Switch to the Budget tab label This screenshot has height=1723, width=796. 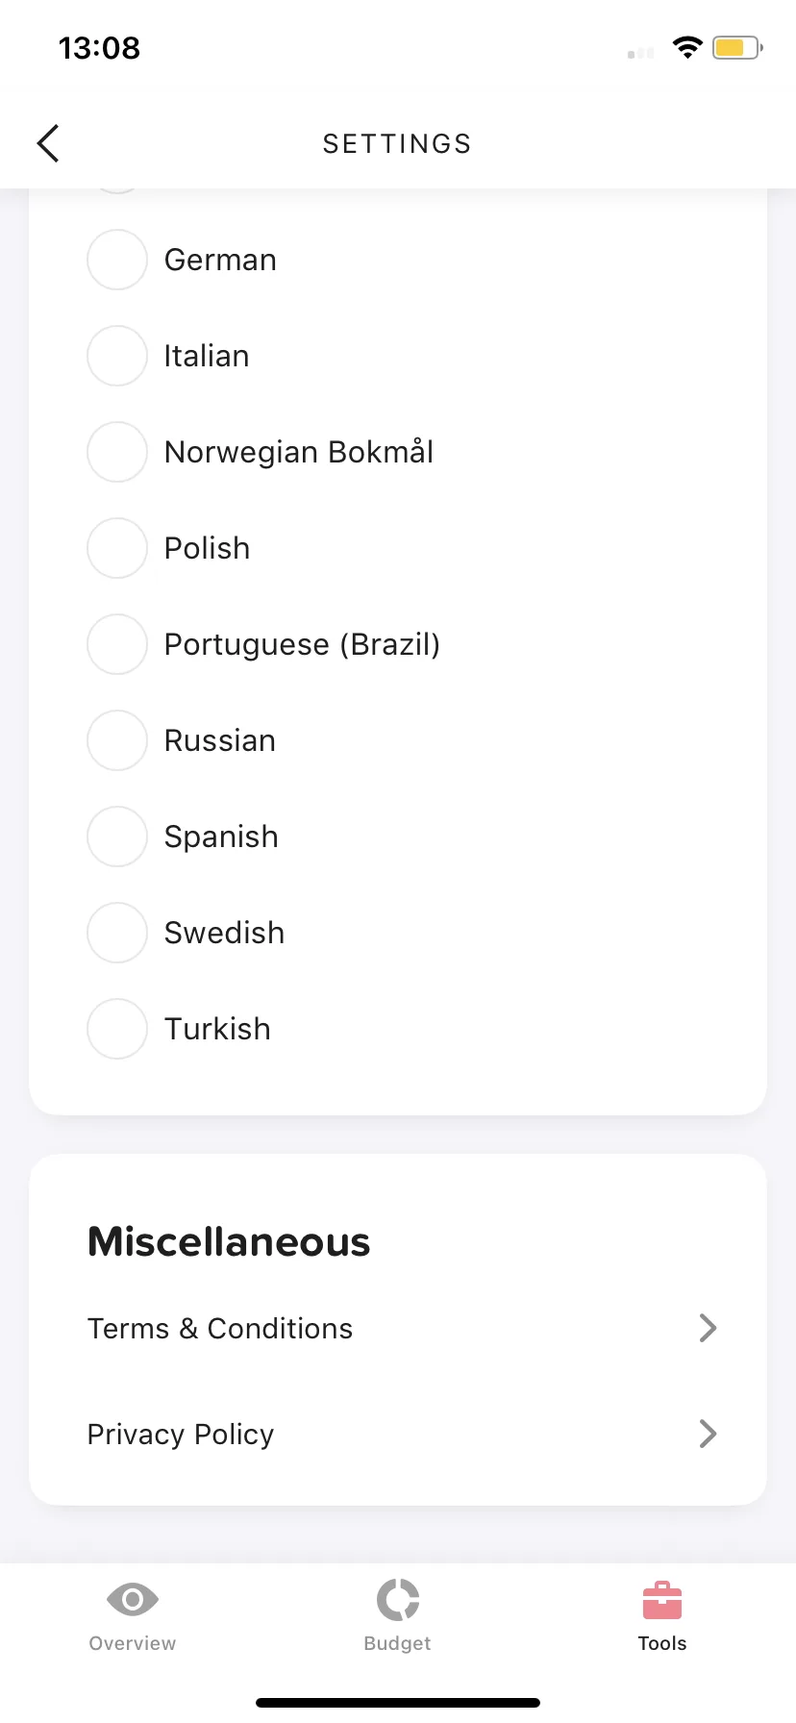[397, 1643]
